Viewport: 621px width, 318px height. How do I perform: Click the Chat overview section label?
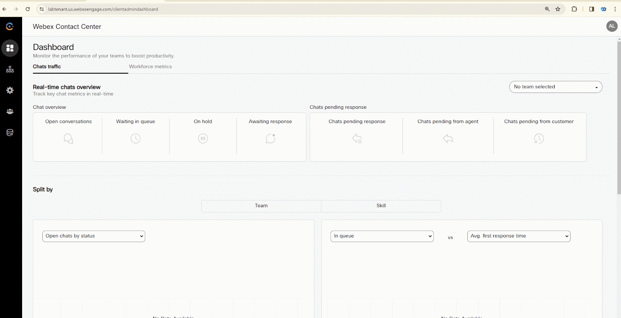click(x=49, y=107)
